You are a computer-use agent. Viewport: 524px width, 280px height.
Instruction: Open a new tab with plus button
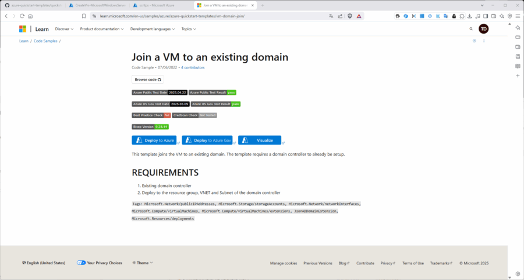tap(263, 5)
